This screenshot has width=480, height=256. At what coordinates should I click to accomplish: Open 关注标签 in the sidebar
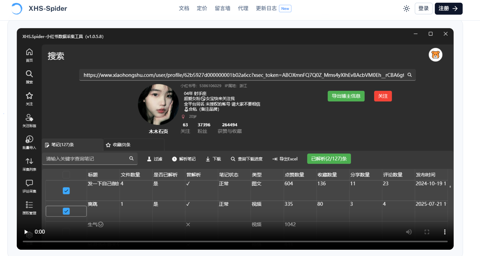(x=29, y=121)
